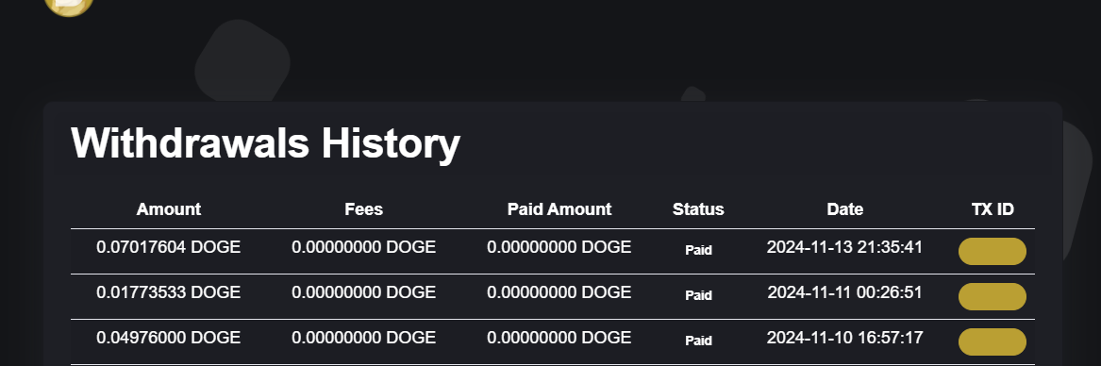Click the date 2024-11-11 00:26:51

(844, 292)
